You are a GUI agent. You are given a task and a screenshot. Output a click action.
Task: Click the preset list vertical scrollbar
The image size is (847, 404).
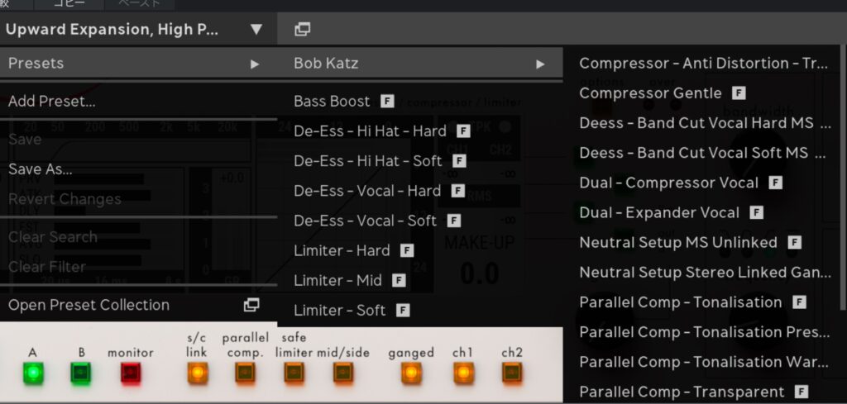[x=843, y=165]
